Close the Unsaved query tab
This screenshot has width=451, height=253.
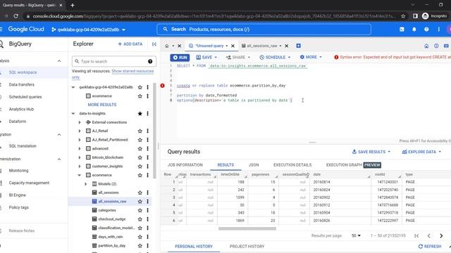coord(233,46)
